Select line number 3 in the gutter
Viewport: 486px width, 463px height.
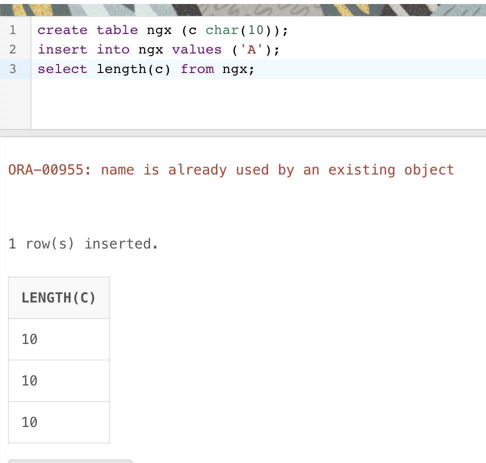[13, 69]
